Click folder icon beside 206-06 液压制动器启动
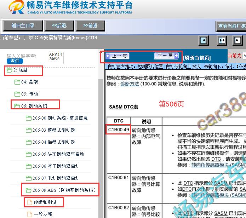Image resolution: width=246 pixels, height=218 pixels. click(29, 166)
